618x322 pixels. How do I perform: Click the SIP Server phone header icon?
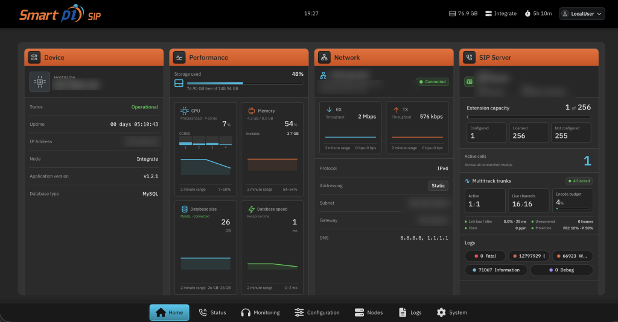point(469,57)
